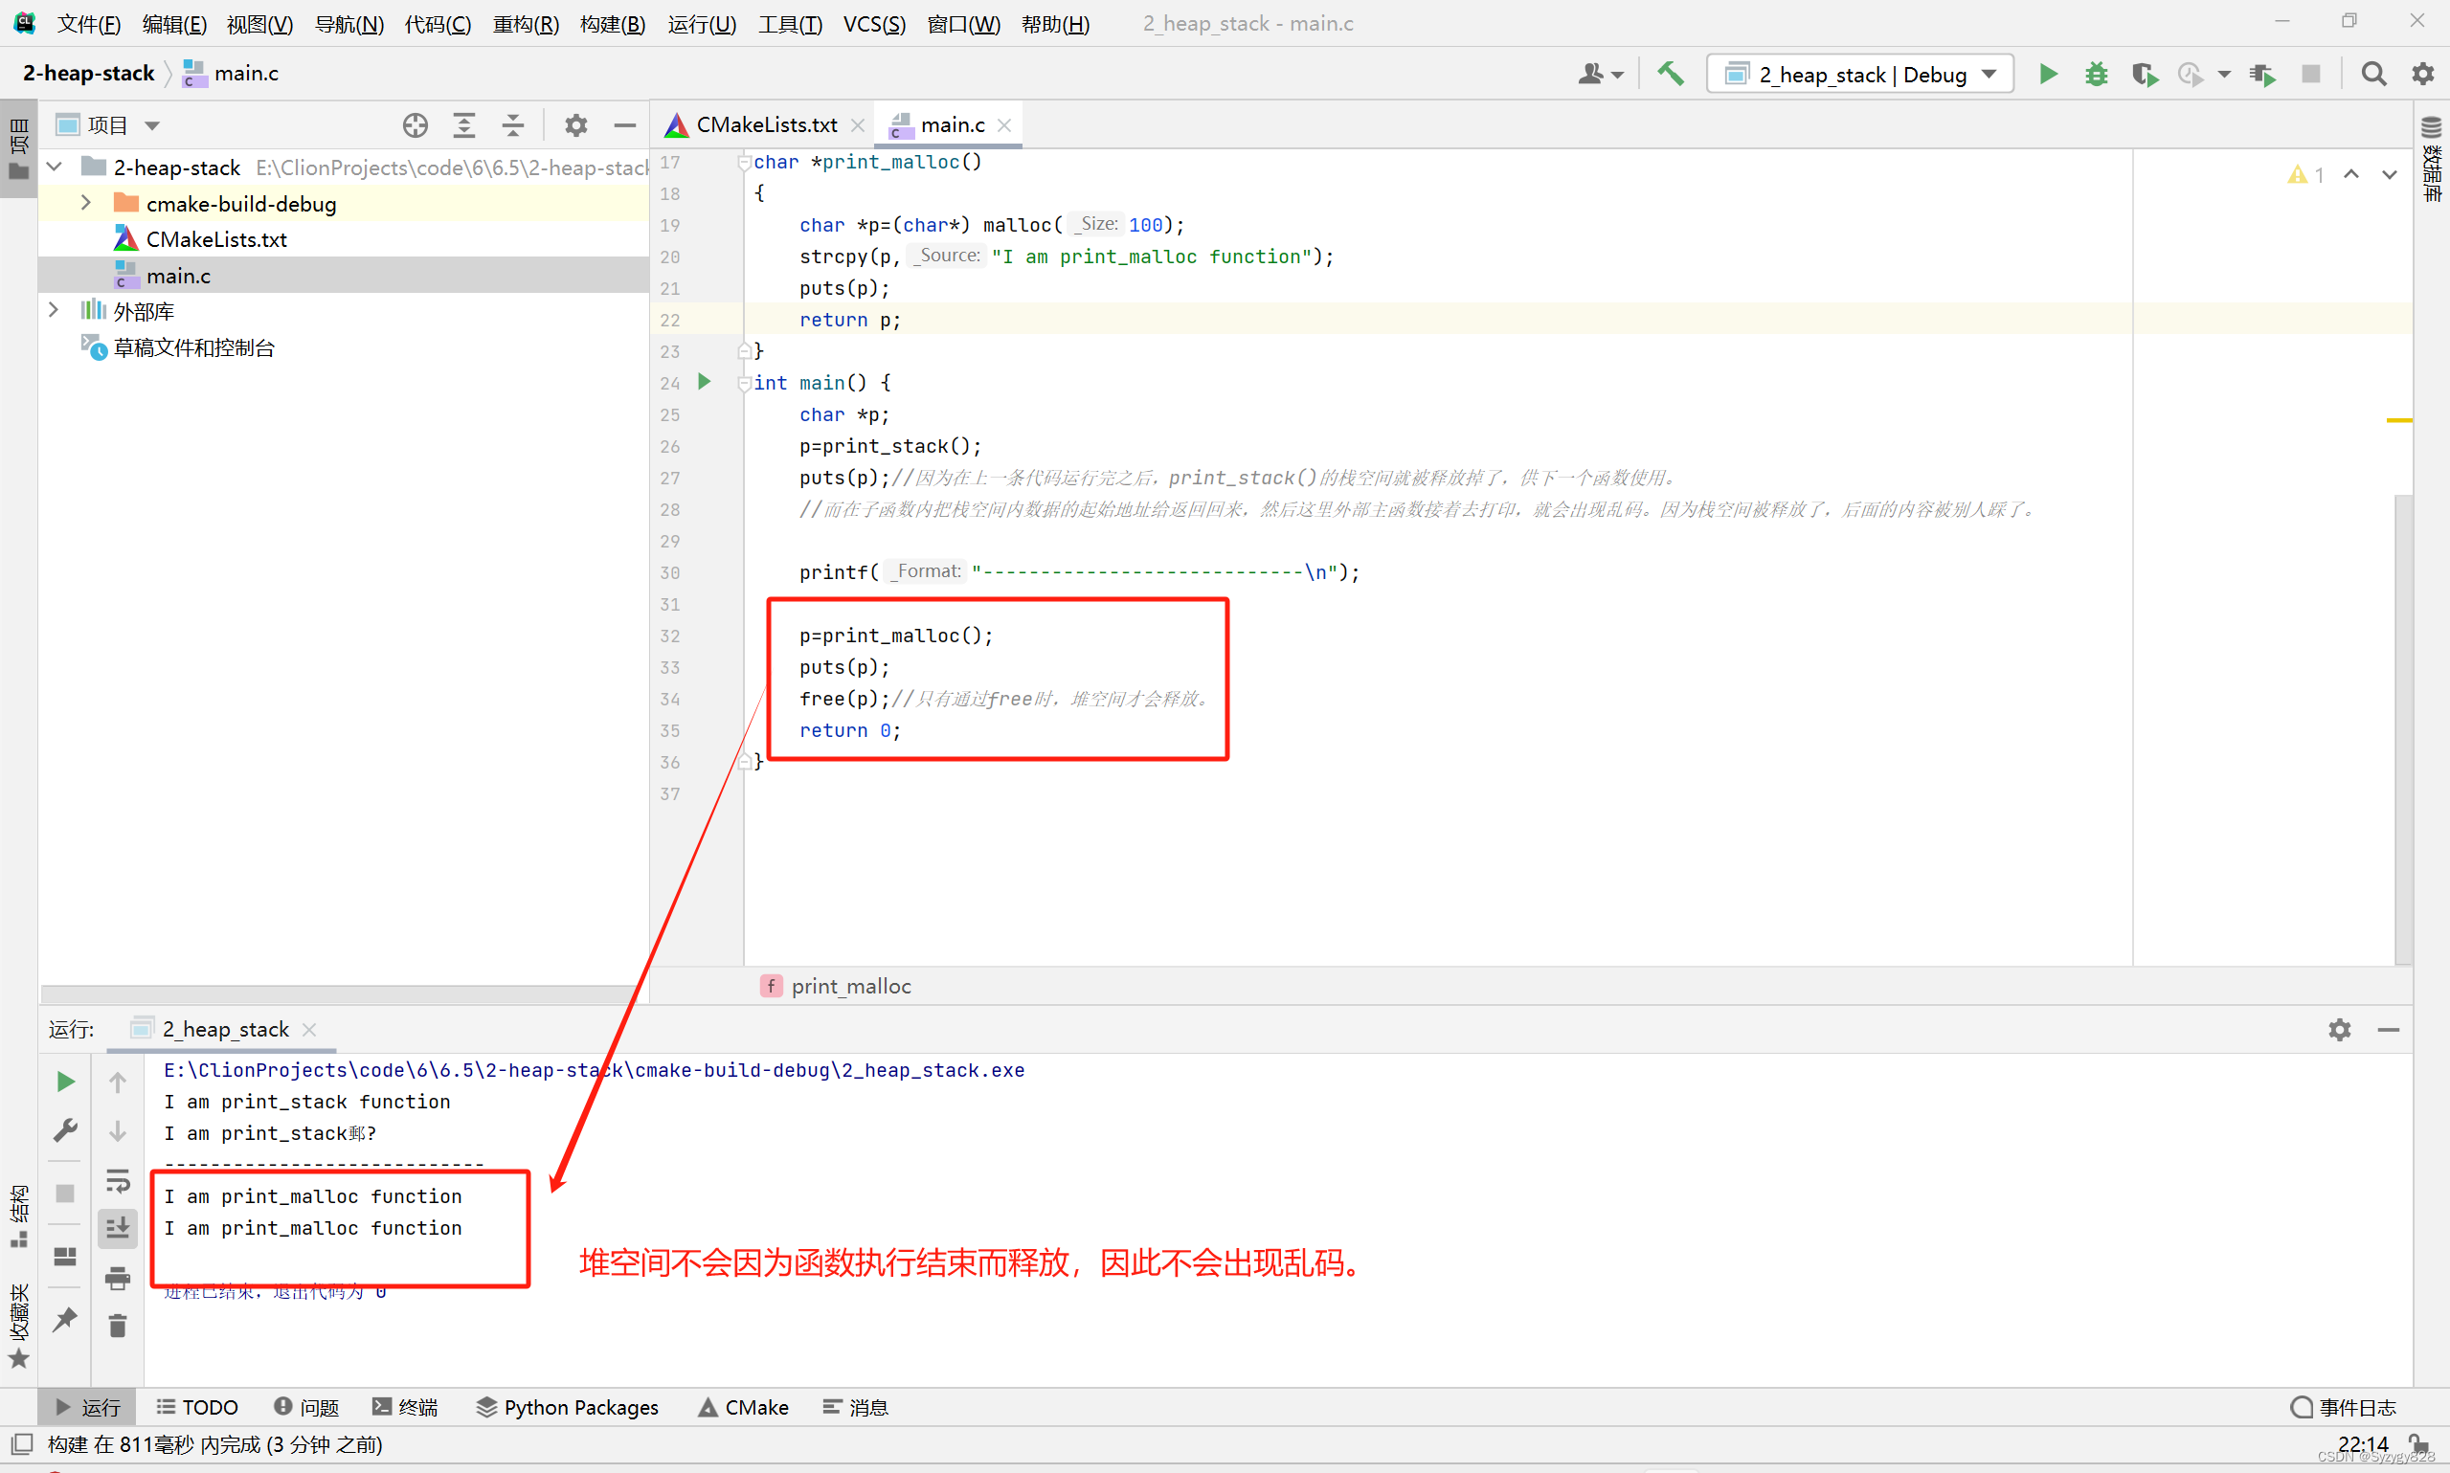This screenshot has height=1473, width=2450.
Task: Open Python Packages tool window
Action: click(x=567, y=1408)
